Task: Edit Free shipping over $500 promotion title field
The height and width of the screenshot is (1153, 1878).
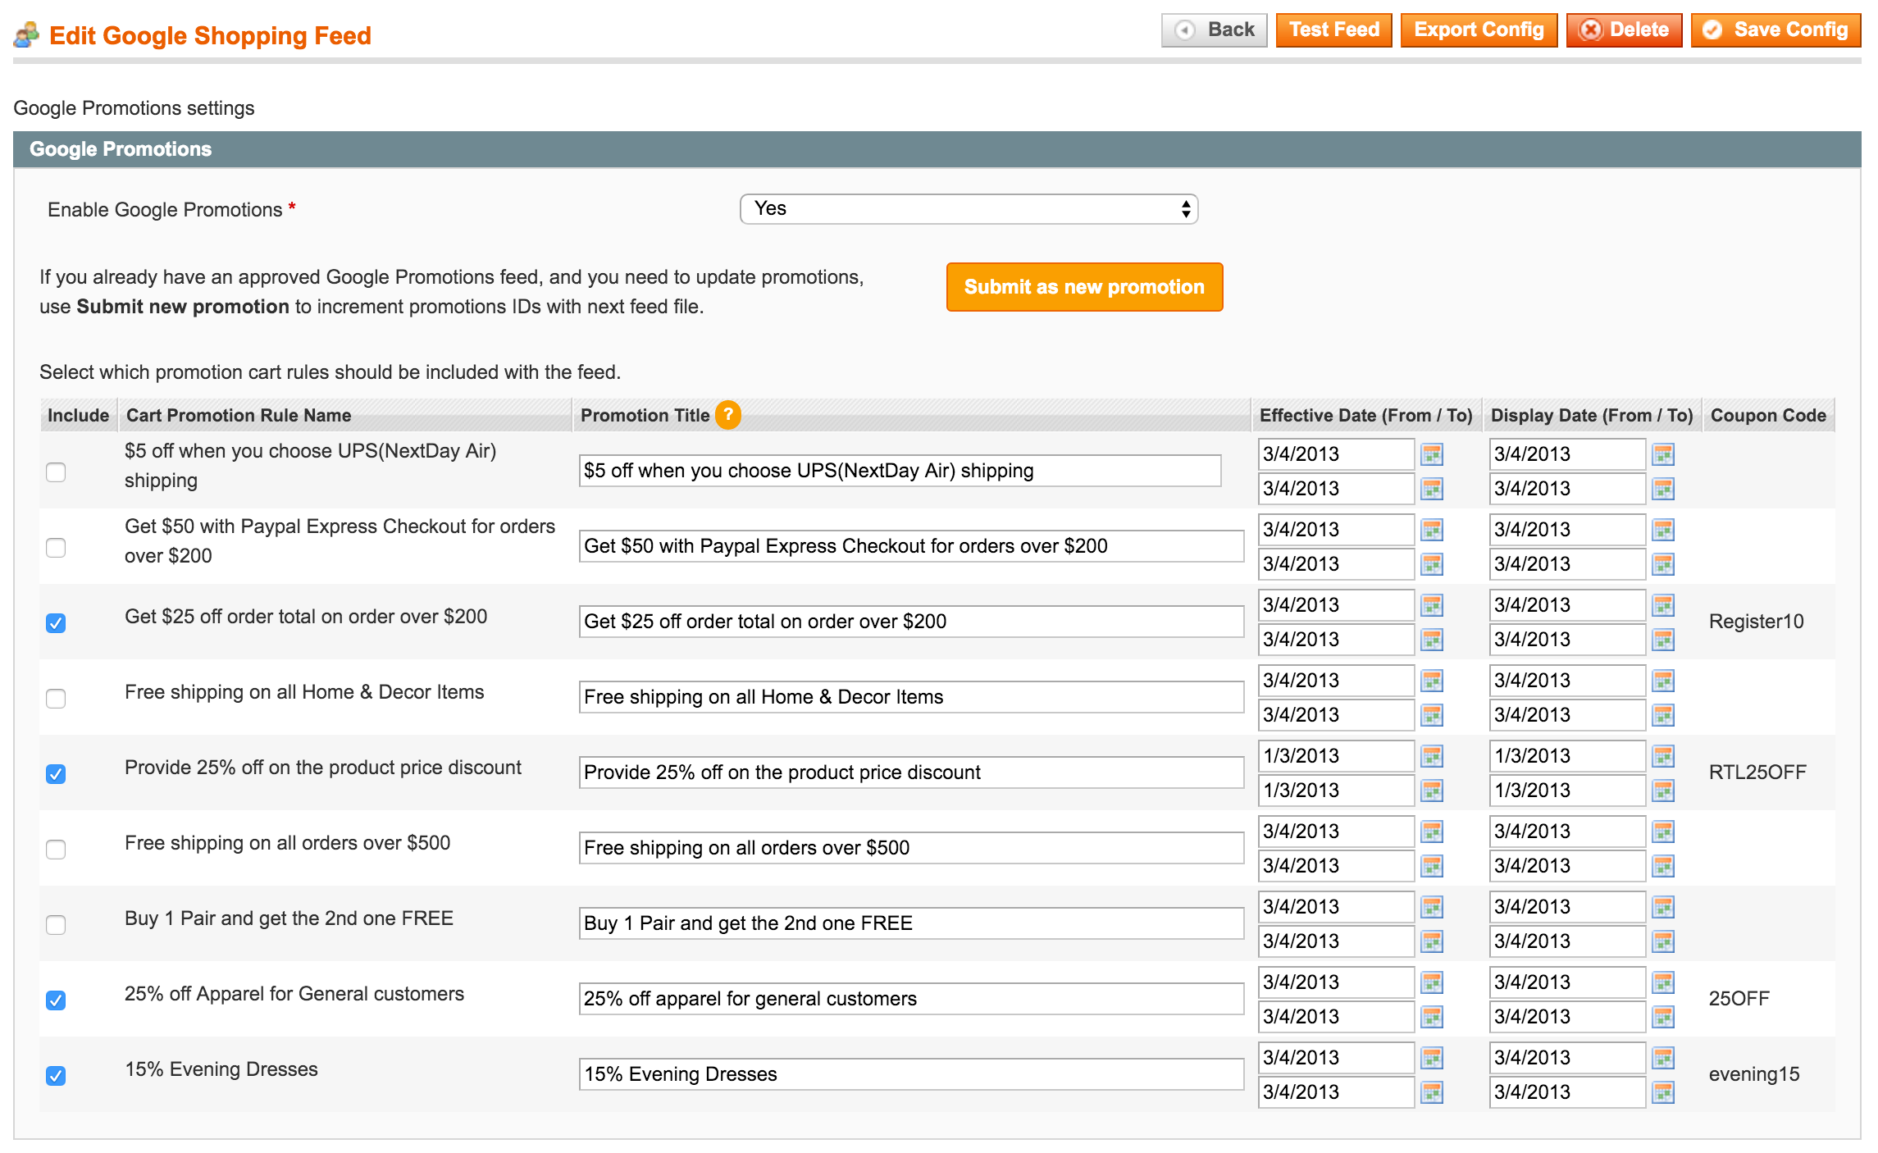Action: (x=911, y=848)
